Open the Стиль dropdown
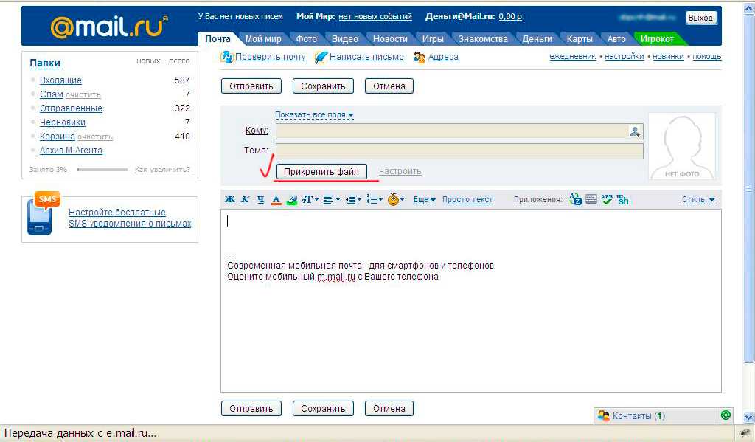Image resolution: width=755 pixels, height=442 pixels. (x=697, y=199)
